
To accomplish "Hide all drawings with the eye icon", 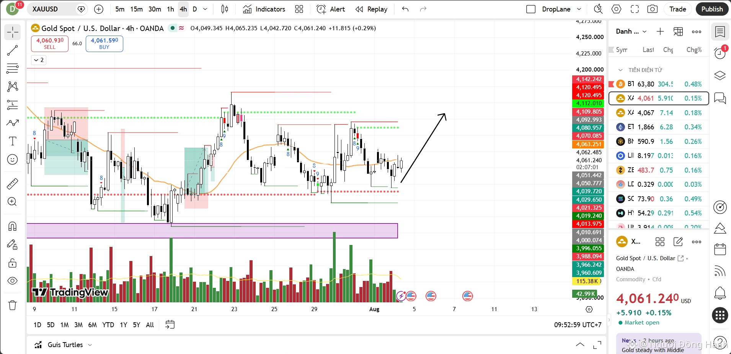I will tap(13, 281).
